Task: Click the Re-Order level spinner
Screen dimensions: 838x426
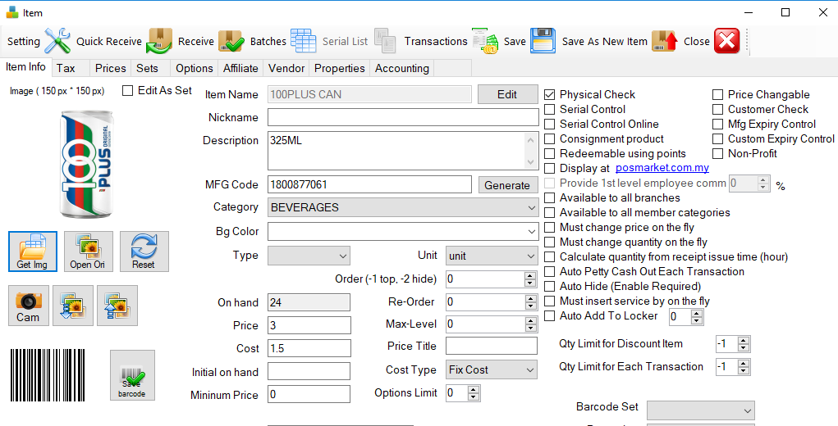Action: pos(530,302)
